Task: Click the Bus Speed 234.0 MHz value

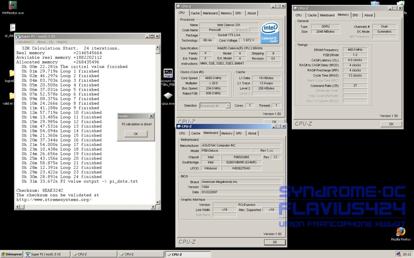Action: click(213, 88)
